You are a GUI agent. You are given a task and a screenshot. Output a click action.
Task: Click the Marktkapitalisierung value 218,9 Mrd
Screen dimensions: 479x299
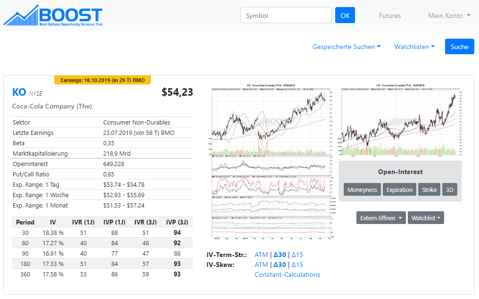pyautogui.click(x=117, y=153)
